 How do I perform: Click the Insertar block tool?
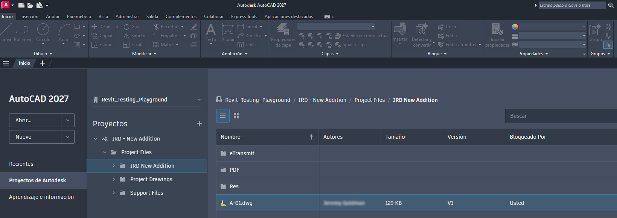coord(400,32)
